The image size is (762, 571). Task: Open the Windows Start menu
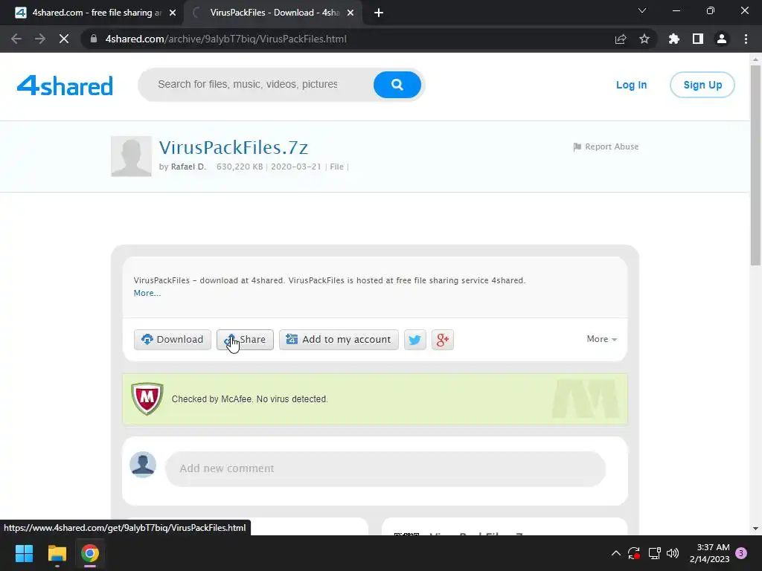[24, 553]
